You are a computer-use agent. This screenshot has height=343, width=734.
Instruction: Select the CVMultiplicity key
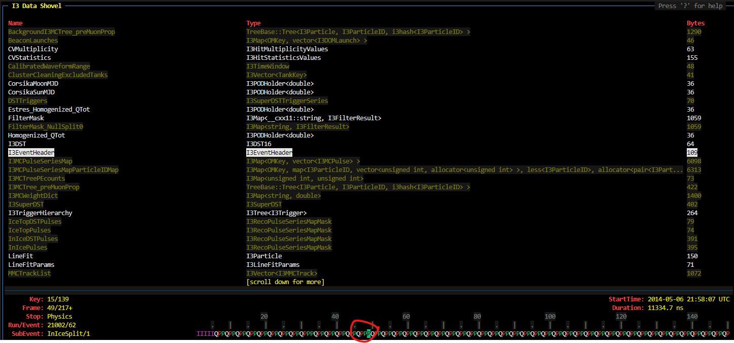33,49
